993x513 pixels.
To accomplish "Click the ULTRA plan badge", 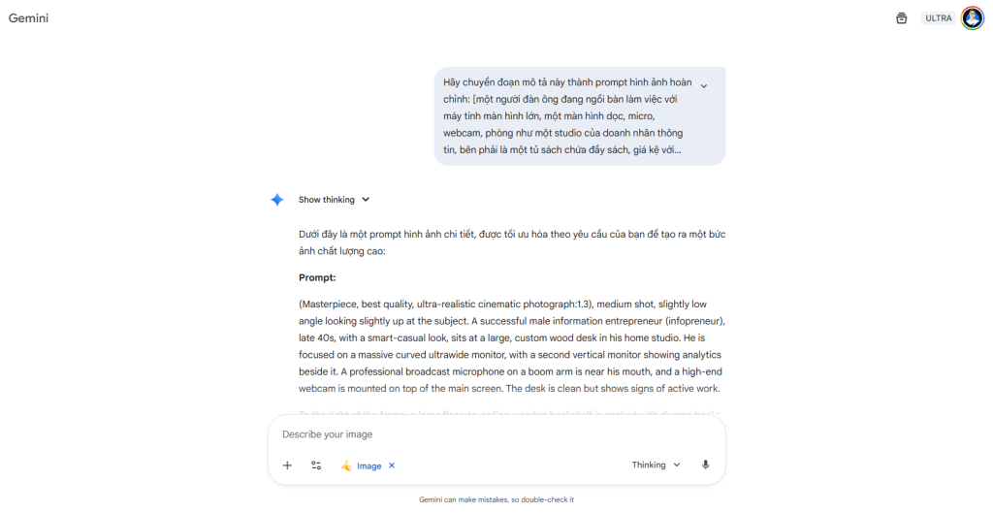I will pos(938,18).
